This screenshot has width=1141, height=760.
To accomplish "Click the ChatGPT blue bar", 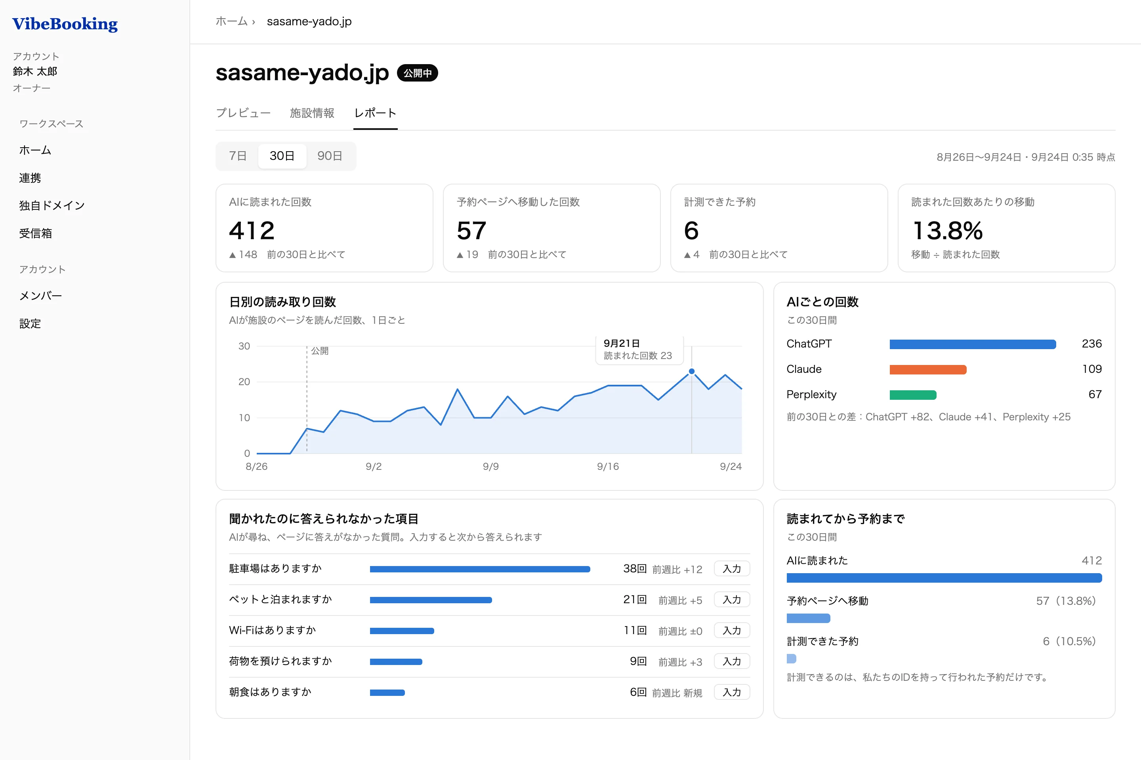I will click(973, 344).
